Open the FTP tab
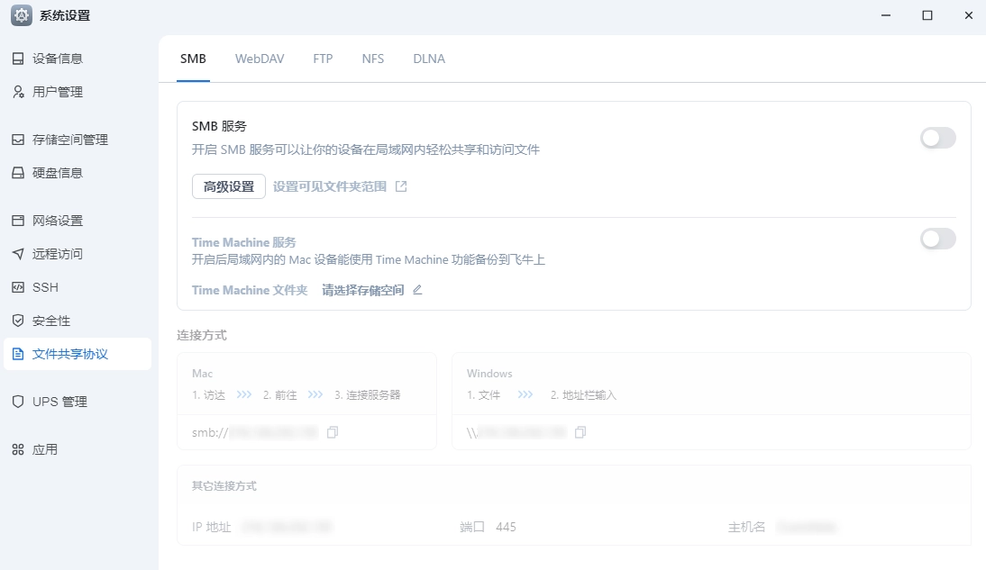 point(323,58)
